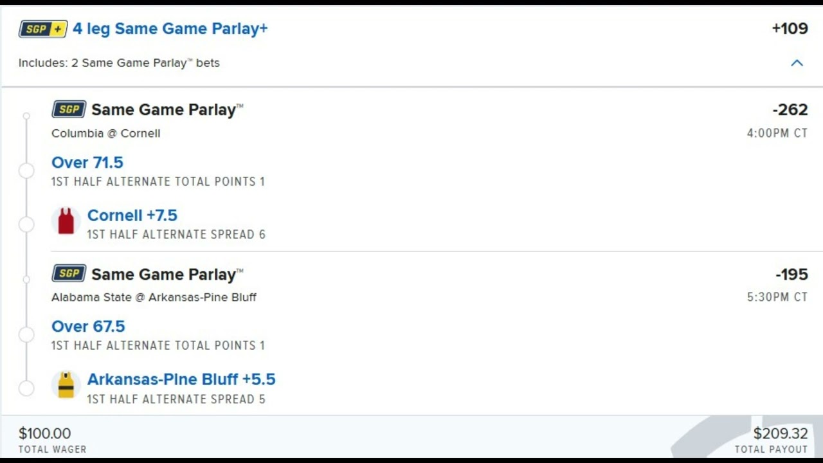Select the Arkansas-Pine Bluff +5.5 leg circle

point(26,388)
